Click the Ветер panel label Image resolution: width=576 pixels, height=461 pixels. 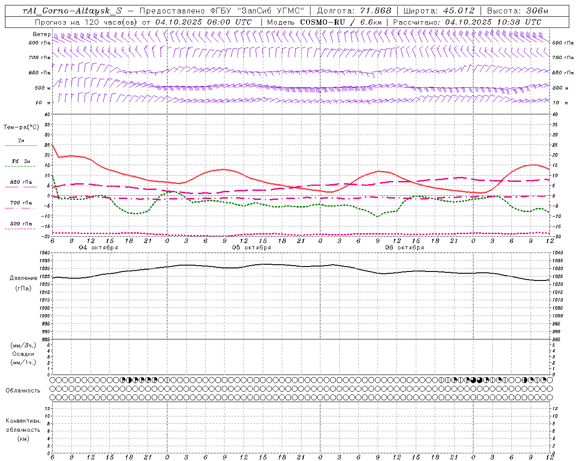point(41,34)
